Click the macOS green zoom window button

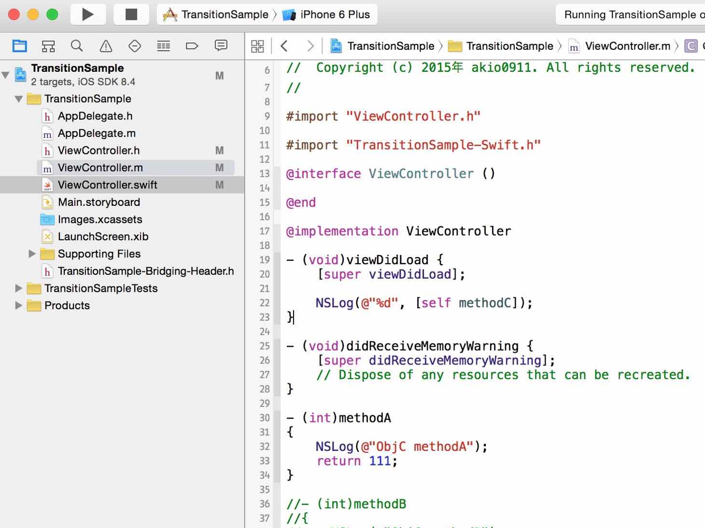(52, 14)
